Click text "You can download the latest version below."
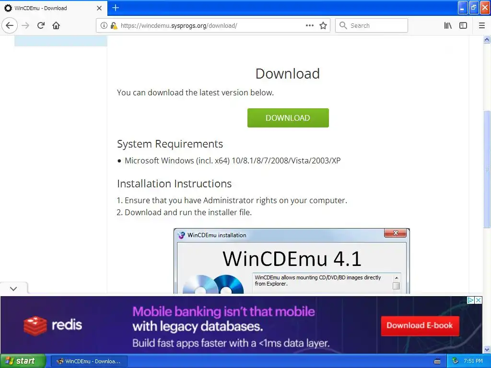The height and width of the screenshot is (368, 491). 196,92
